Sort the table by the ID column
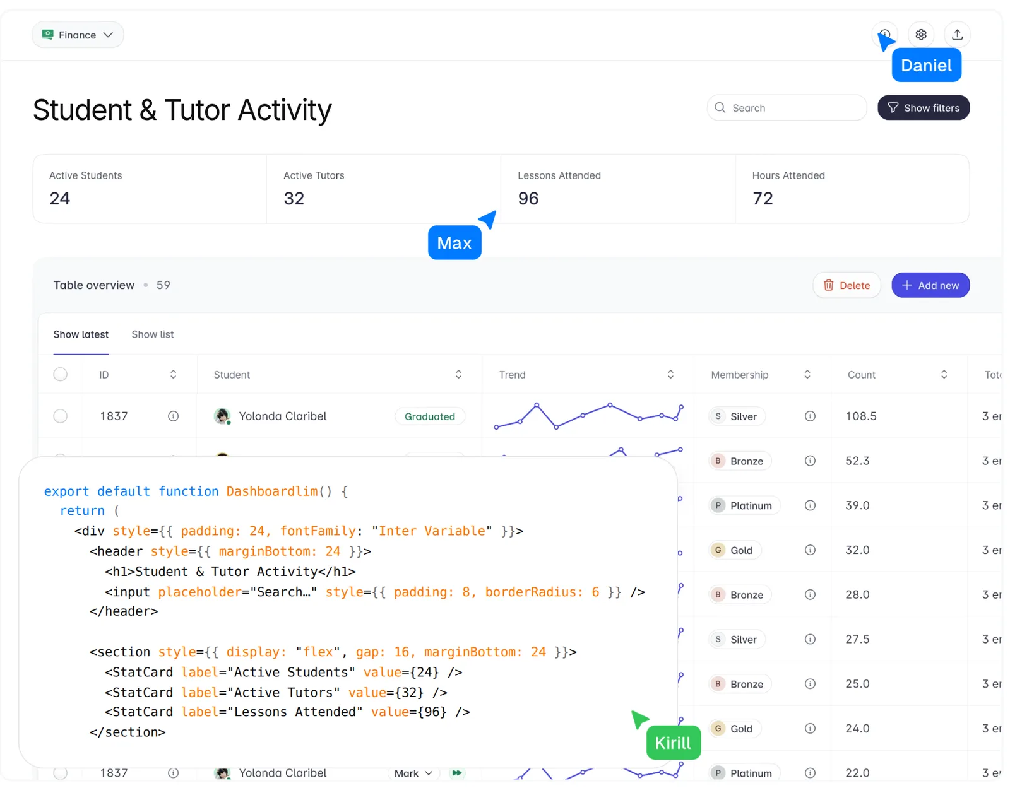Viewport: 1010px width, 788px height. point(173,375)
